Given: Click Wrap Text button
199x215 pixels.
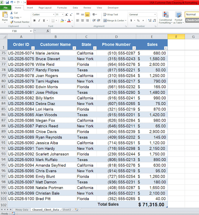Looking at the screenshot, I should pyautogui.click(x=111, y=14).
